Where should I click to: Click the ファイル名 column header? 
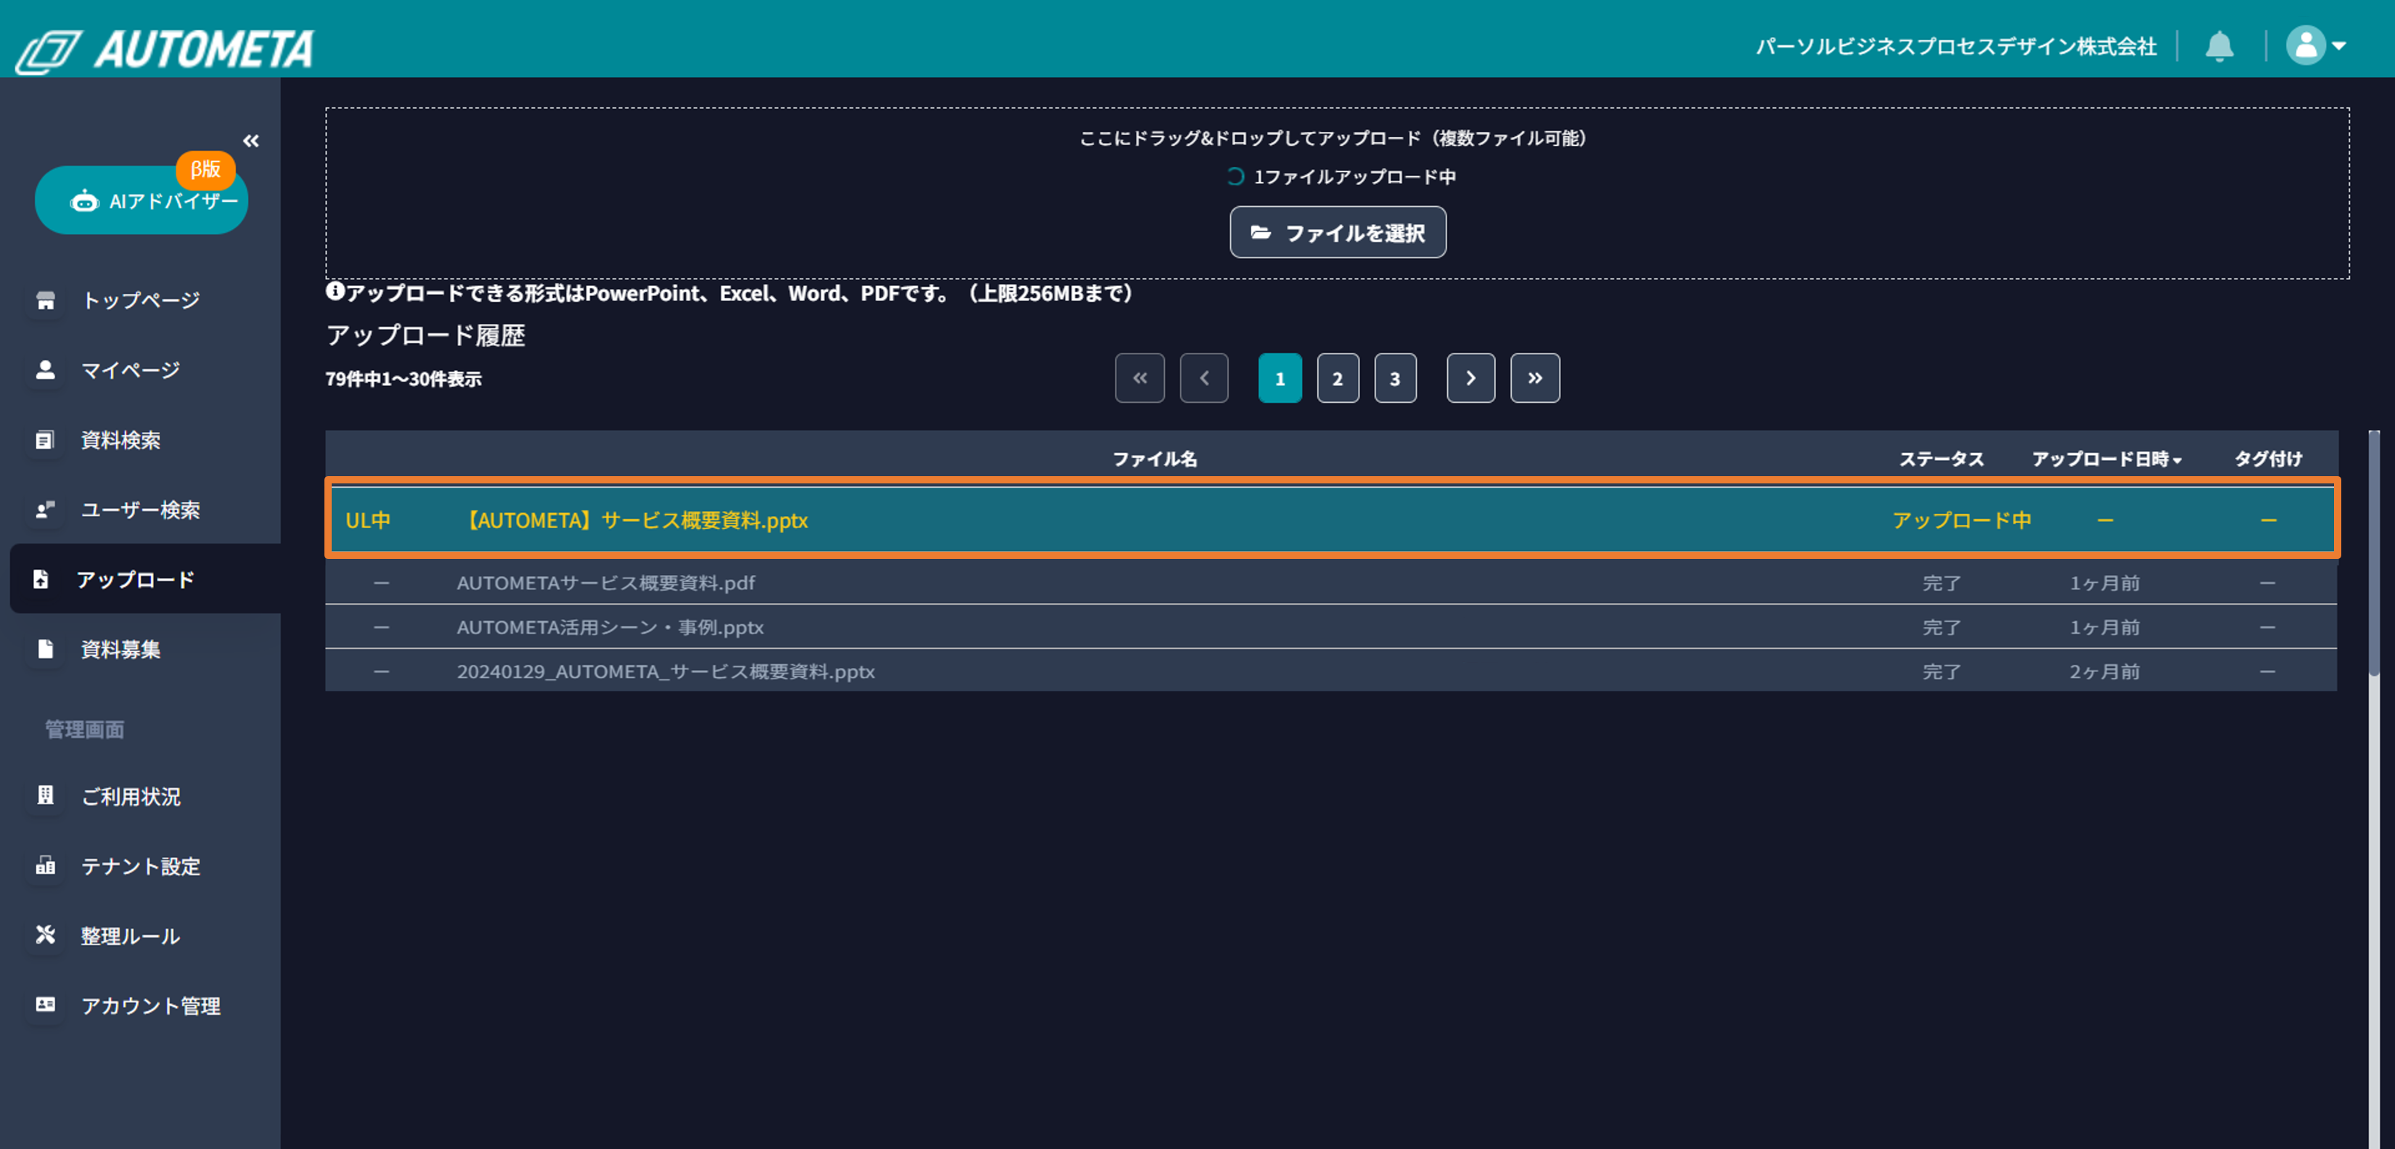[1155, 459]
